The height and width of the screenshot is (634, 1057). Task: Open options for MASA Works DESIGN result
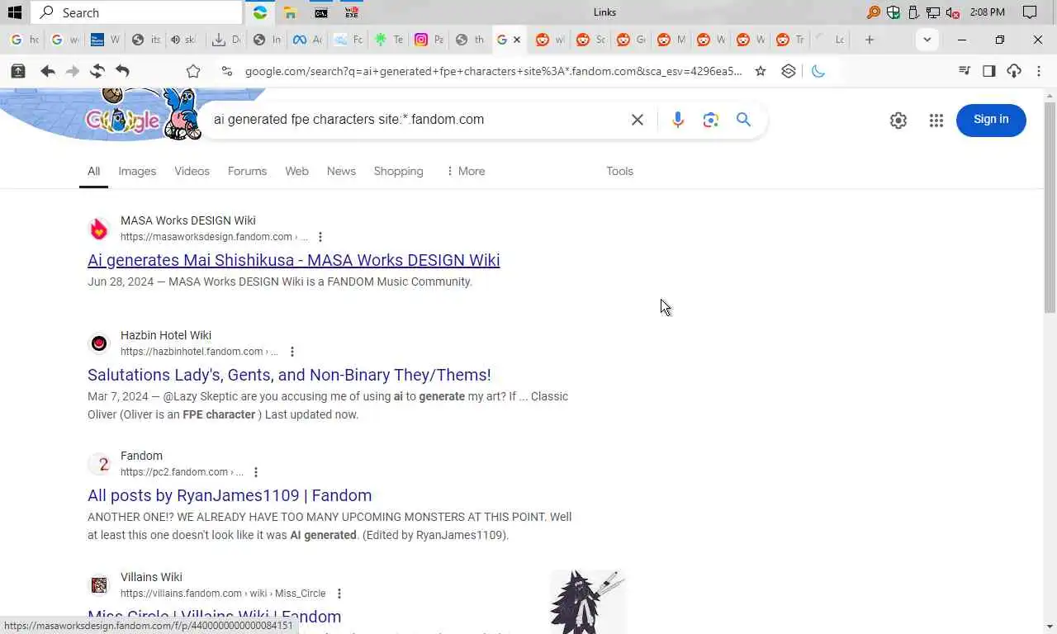pos(320,237)
